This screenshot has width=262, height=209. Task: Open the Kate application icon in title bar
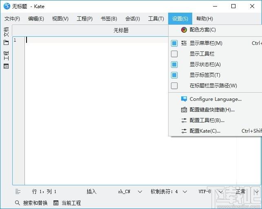pyautogui.click(x=7, y=7)
